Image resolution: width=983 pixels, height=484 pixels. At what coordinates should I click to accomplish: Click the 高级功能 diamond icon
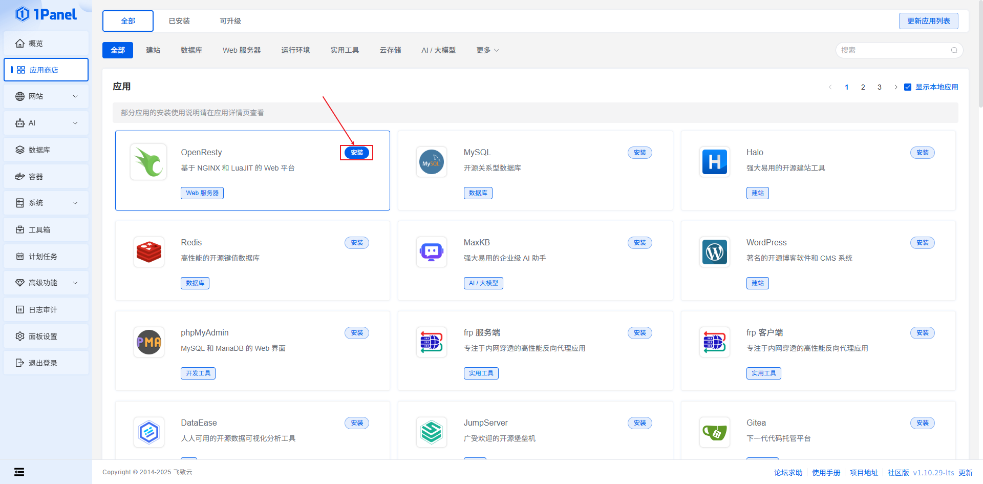tap(20, 283)
